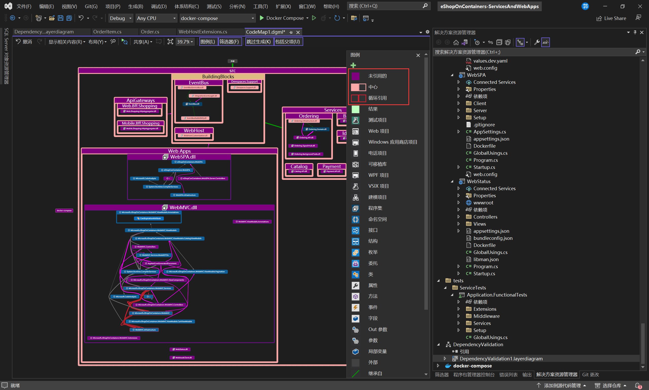Click the collapse all icon in Solution Explorer

tap(499, 42)
